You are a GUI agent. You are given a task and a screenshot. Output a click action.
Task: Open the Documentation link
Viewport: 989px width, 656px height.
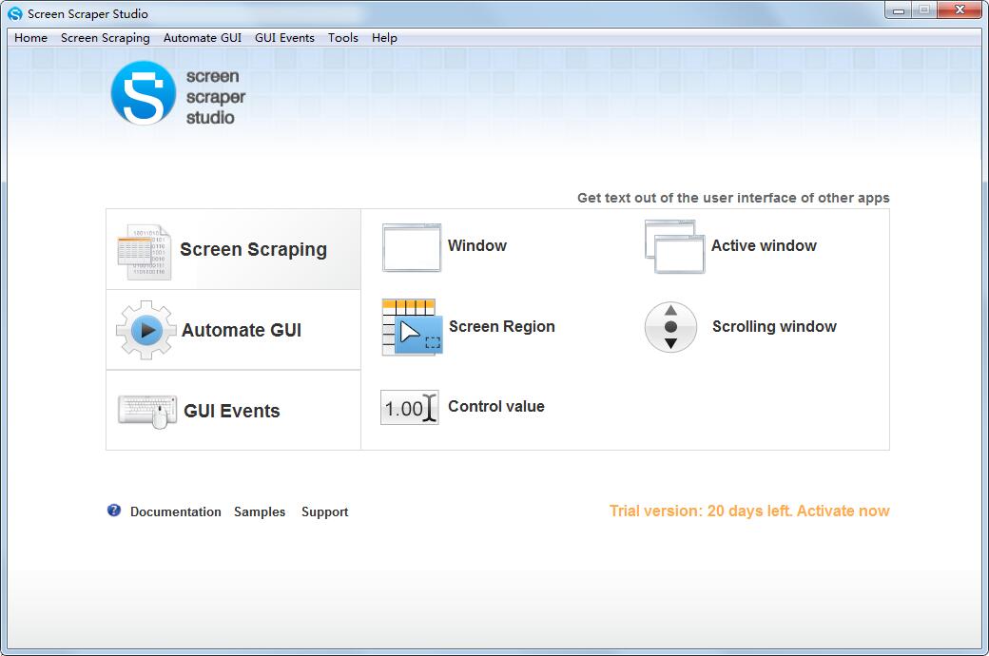176,511
